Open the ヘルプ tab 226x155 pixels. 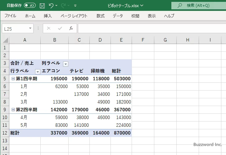click(x=169, y=16)
